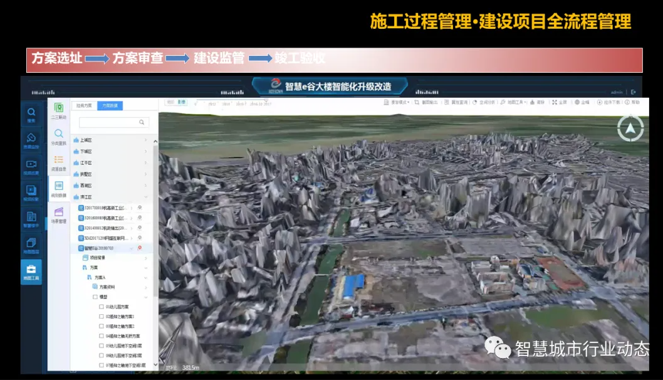Expand the 上城区 district row arrow
Image resolution: width=663 pixels, height=380 pixels.
(146, 140)
